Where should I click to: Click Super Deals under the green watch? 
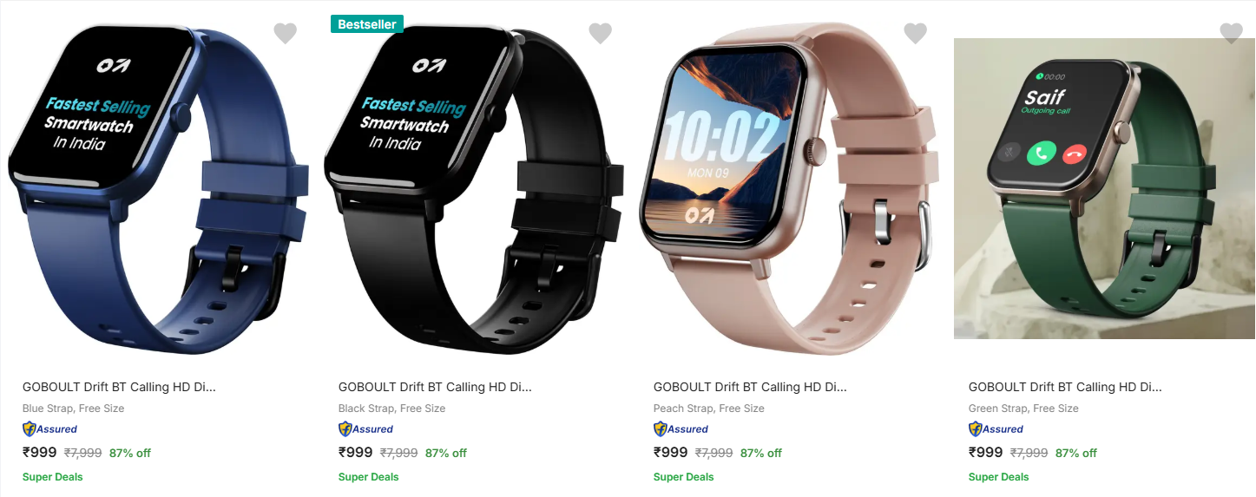pyautogui.click(x=999, y=476)
